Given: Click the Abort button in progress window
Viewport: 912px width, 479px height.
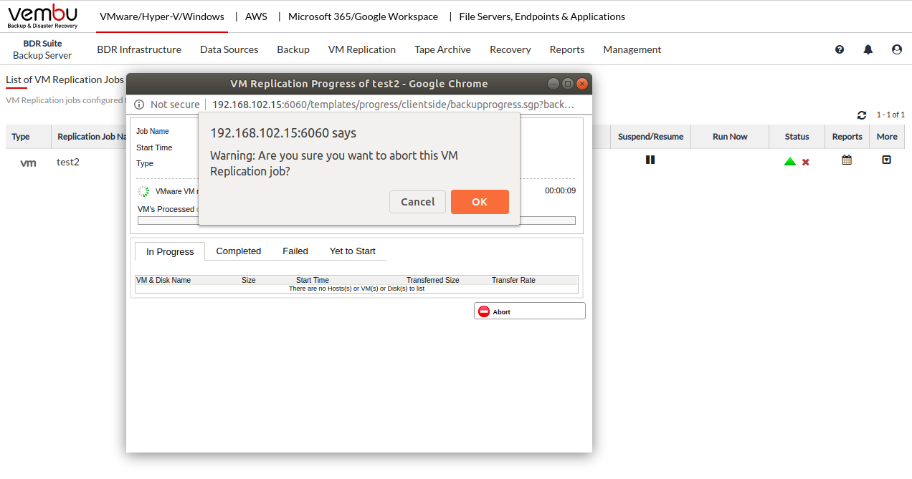Looking at the screenshot, I should [529, 311].
